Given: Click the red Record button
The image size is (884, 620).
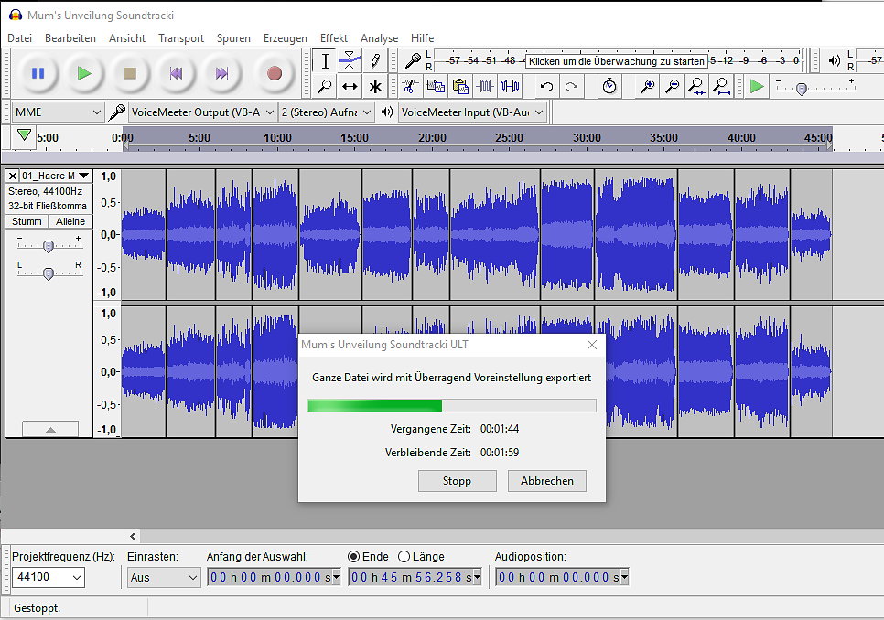Looking at the screenshot, I should (x=274, y=73).
